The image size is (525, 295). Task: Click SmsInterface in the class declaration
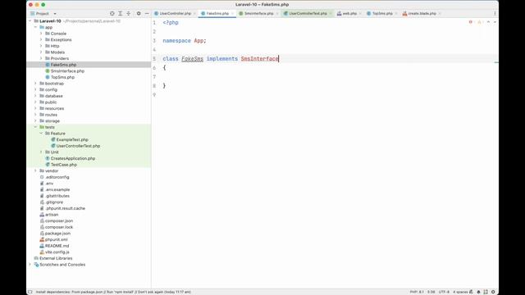coord(259,59)
